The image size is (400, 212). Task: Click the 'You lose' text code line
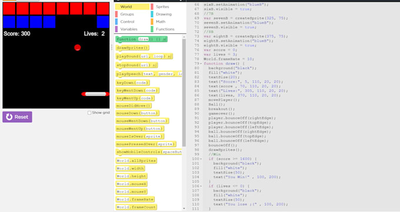tap(251, 204)
